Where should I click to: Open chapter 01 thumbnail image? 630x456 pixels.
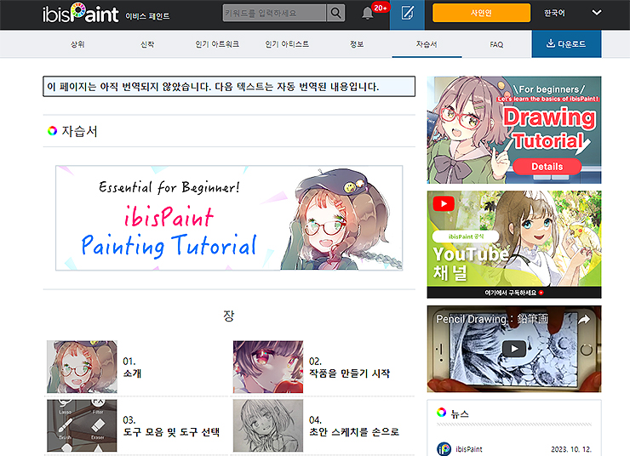pyautogui.click(x=82, y=367)
